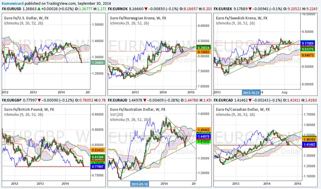Click the green 1.41932 price tag

click(204, 141)
